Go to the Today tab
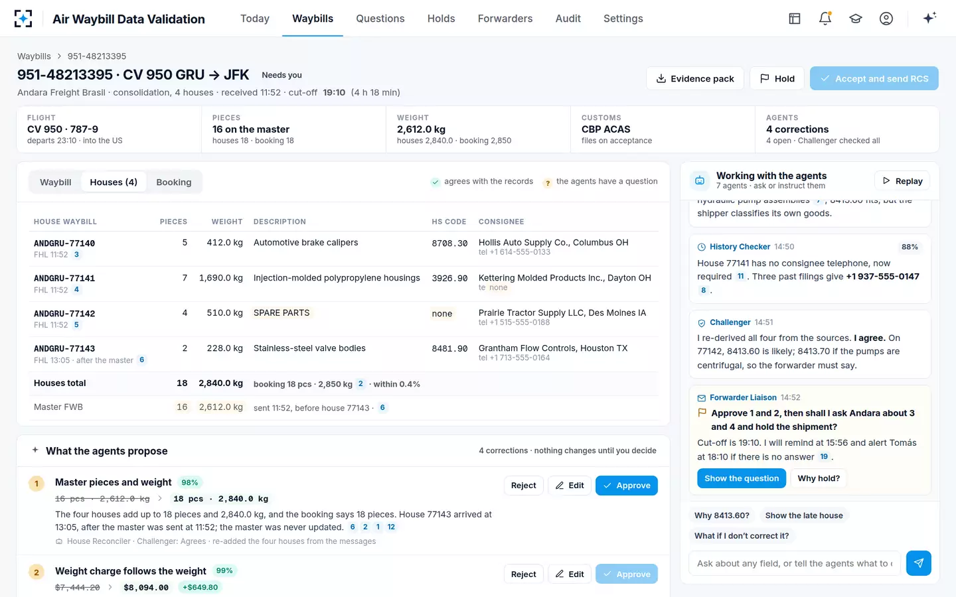Screen dimensions: 956x597 pos(255,19)
